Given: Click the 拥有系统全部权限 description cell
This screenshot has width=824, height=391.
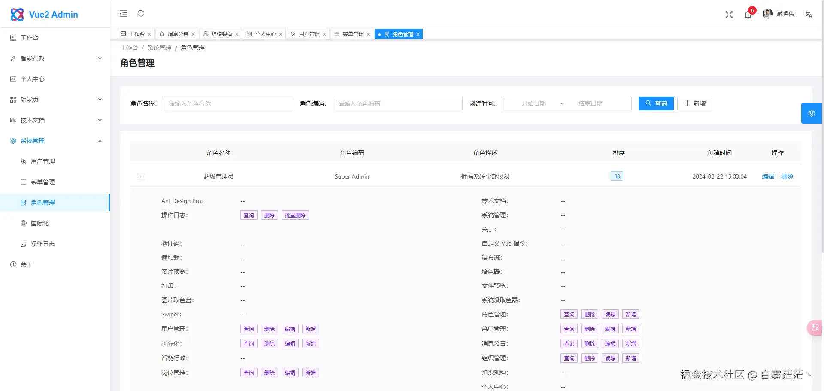Looking at the screenshot, I should (x=485, y=176).
